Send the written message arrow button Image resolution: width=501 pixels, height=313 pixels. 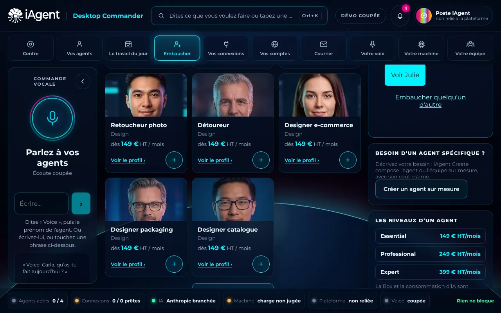[x=81, y=203]
